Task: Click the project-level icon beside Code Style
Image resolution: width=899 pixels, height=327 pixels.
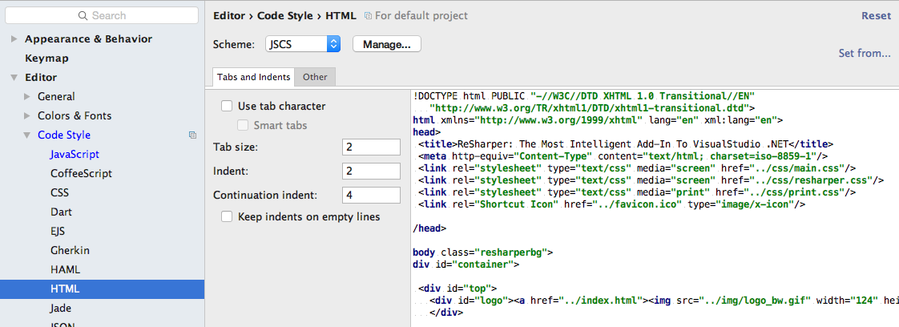Action: click(x=192, y=135)
